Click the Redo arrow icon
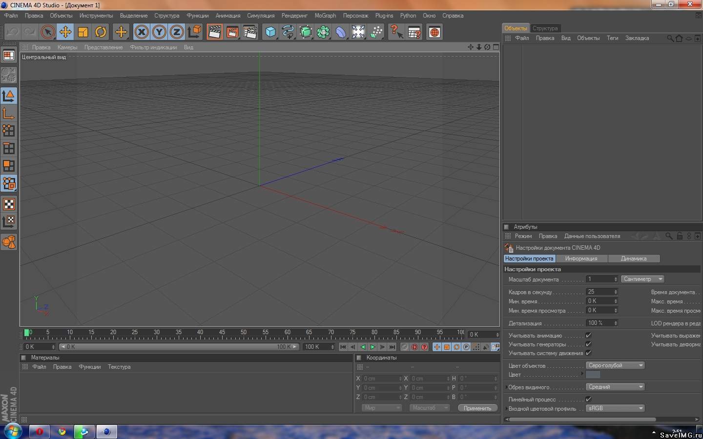703x439 pixels. [x=30, y=32]
